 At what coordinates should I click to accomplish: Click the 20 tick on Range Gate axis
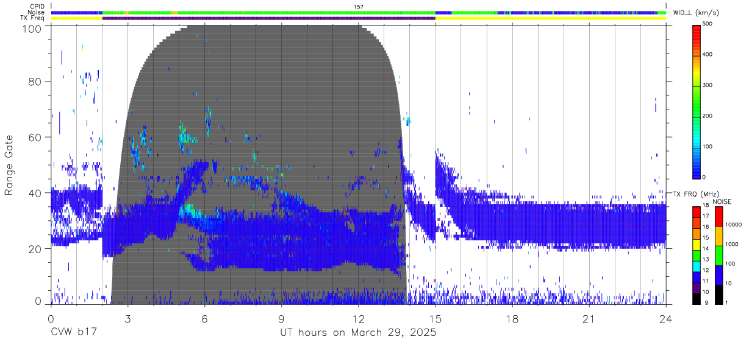click(36, 249)
